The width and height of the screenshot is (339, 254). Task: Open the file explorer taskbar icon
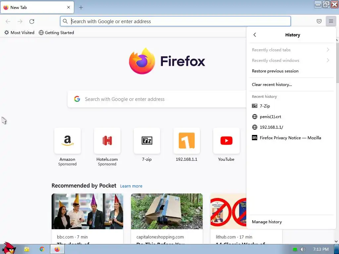click(27, 249)
